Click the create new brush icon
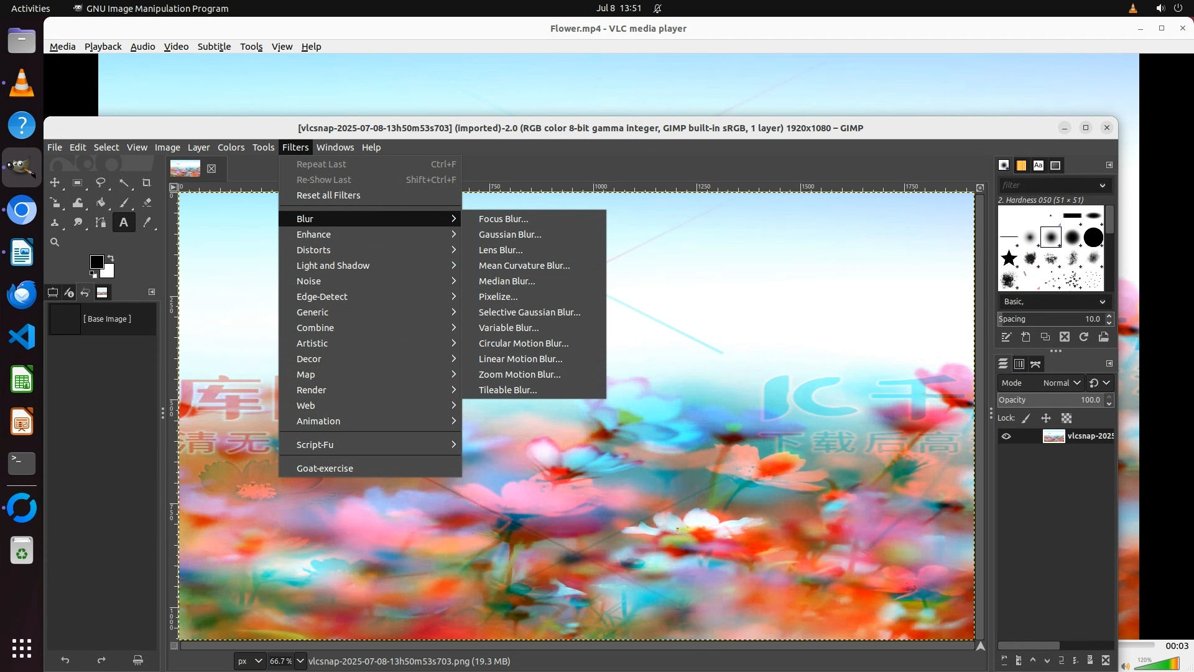Image resolution: width=1194 pixels, height=672 pixels. [x=1025, y=337]
